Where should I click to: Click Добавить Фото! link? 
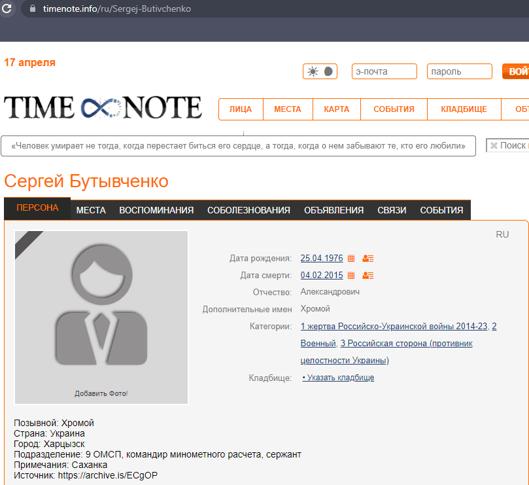pyautogui.click(x=101, y=393)
